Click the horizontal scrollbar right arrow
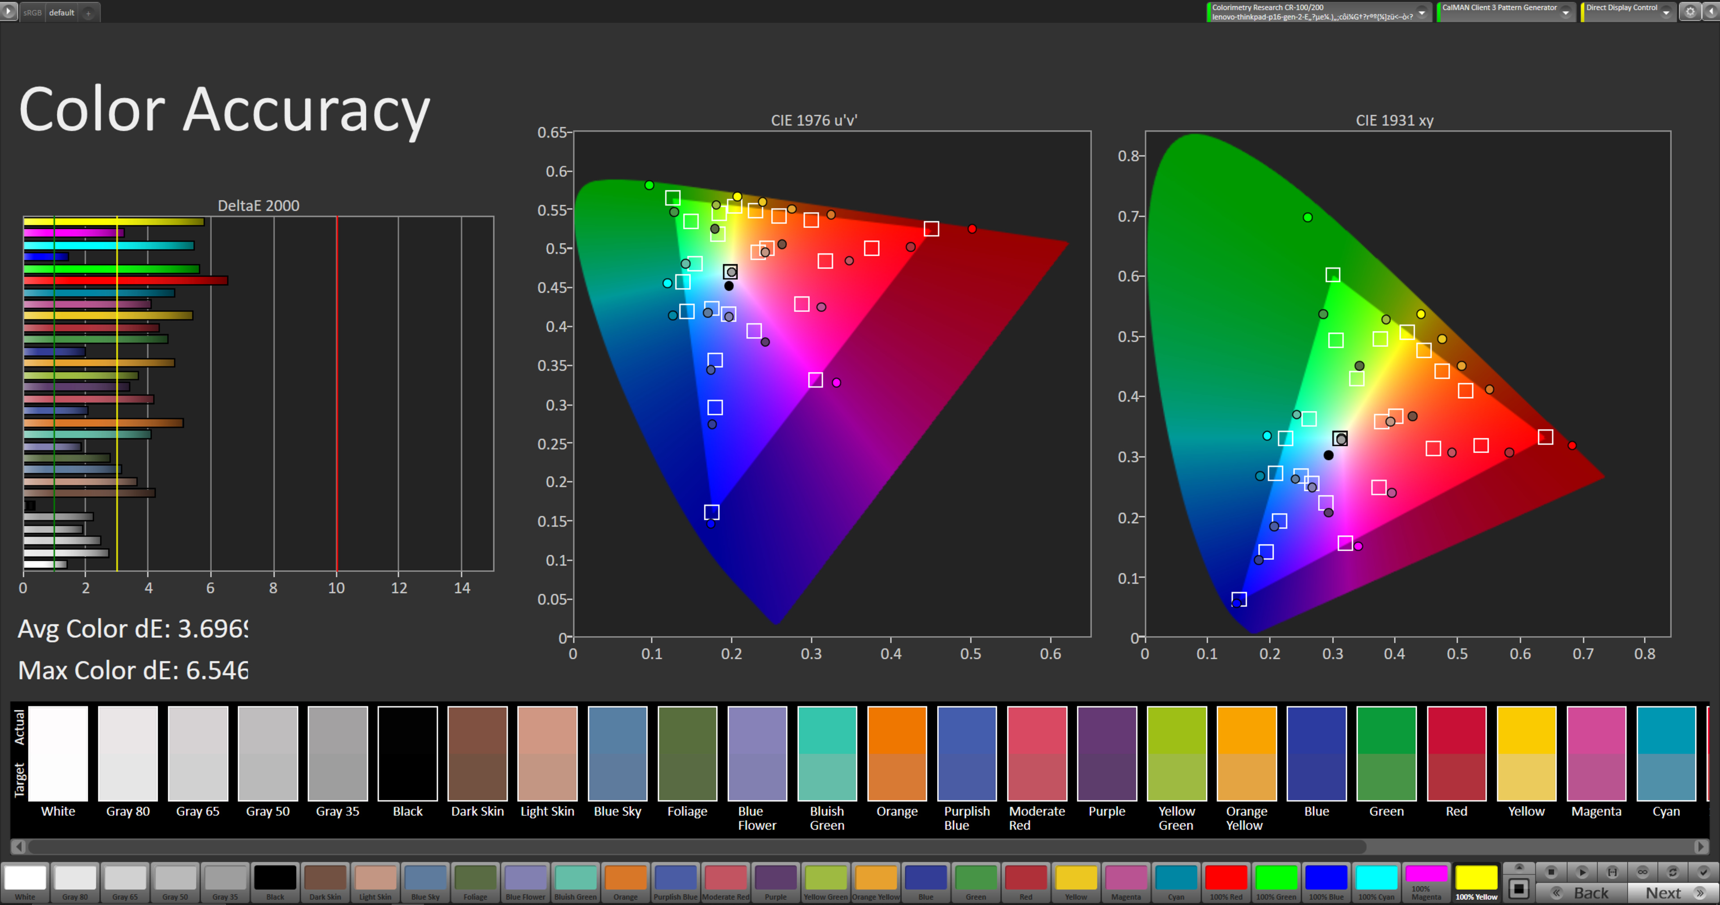Image resolution: width=1720 pixels, height=905 pixels. [1701, 846]
